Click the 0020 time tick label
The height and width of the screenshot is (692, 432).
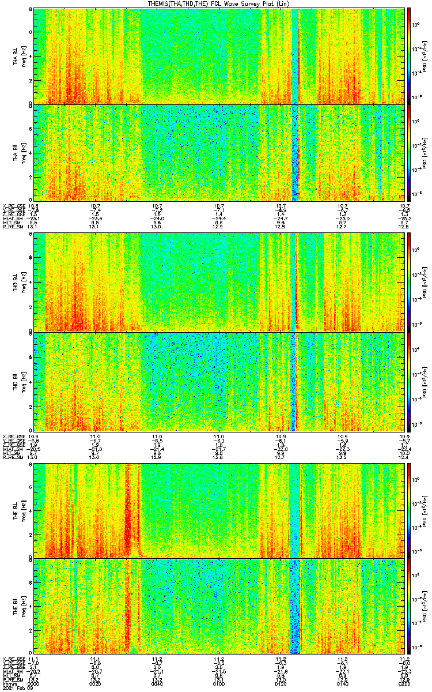[x=96, y=683]
